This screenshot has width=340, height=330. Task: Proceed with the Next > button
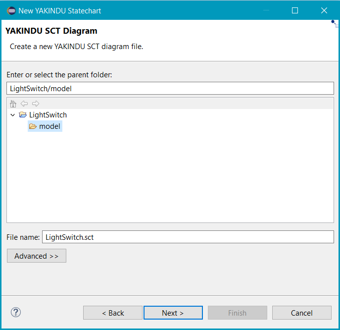pyautogui.click(x=173, y=313)
